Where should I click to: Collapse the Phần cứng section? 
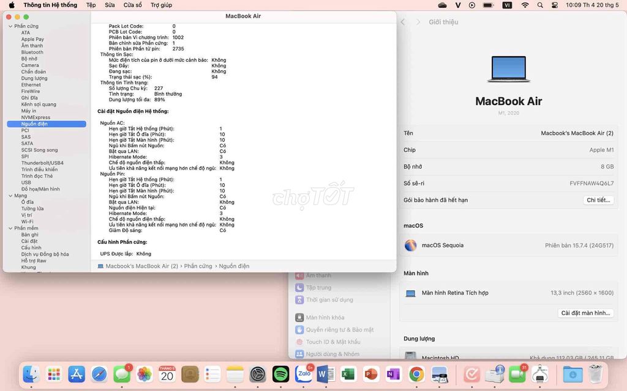tap(10, 26)
